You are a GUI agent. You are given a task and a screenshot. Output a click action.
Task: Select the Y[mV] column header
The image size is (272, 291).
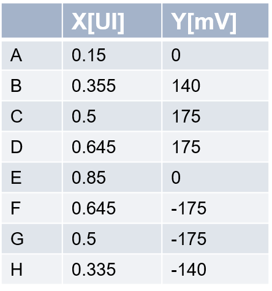(216, 20)
